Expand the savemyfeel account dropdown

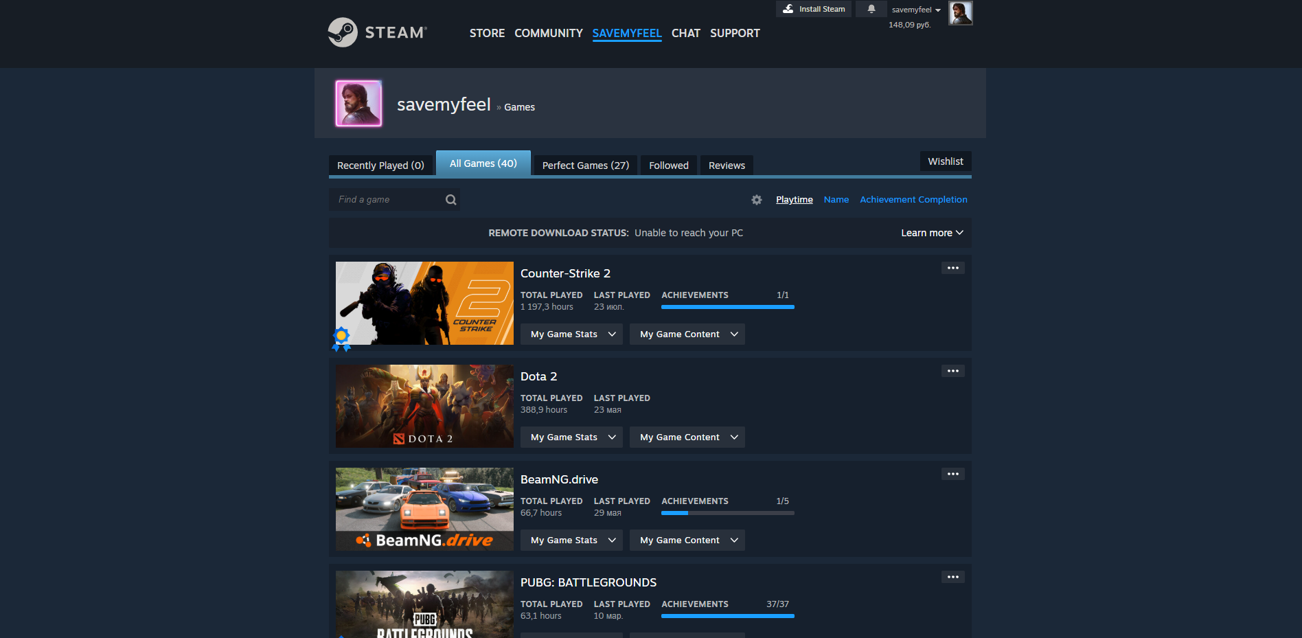coord(916,10)
